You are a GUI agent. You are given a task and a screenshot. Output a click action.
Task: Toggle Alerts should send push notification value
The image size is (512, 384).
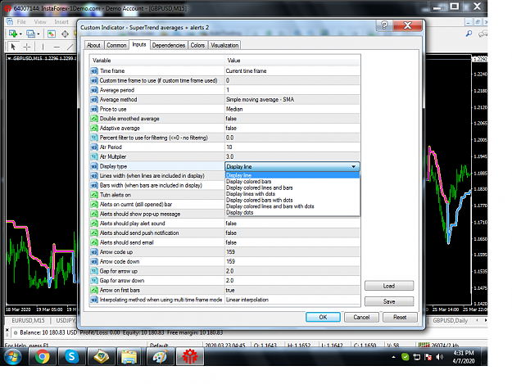(292, 233)
